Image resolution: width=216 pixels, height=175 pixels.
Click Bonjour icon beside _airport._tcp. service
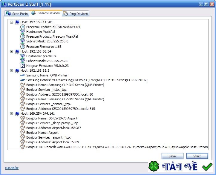23,137
